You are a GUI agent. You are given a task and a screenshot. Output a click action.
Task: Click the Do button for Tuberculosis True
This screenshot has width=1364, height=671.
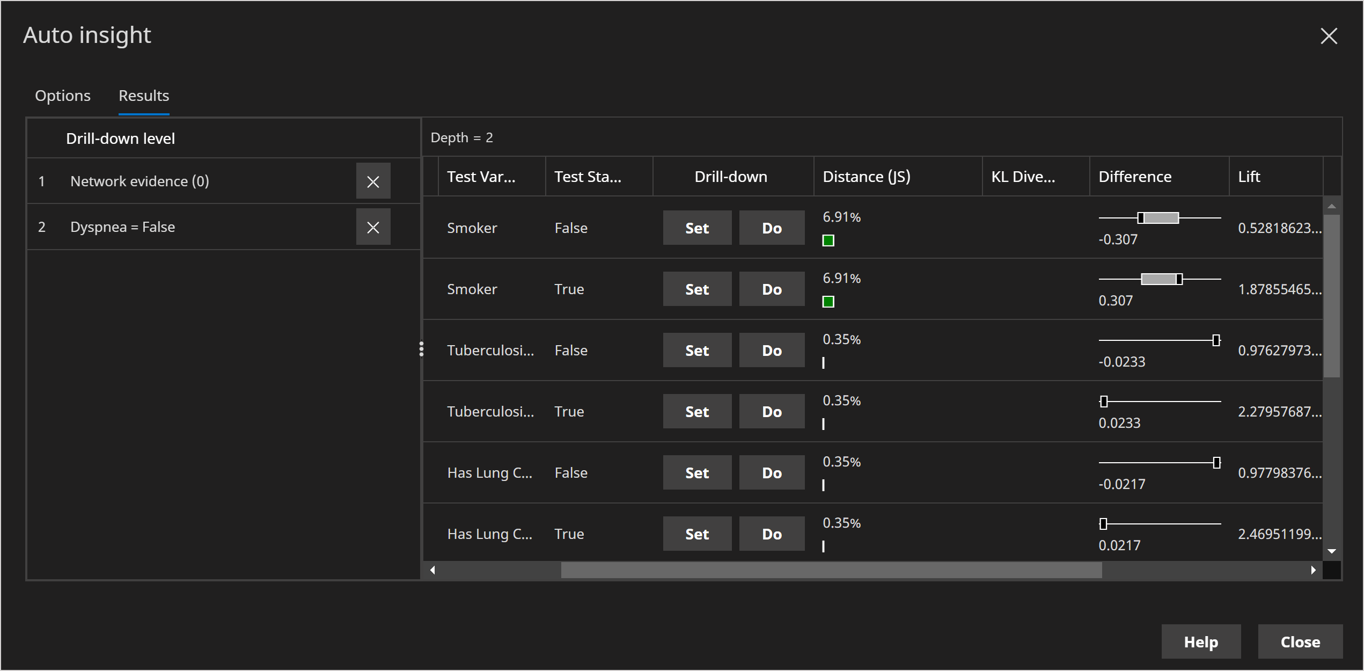coord(770,411)
